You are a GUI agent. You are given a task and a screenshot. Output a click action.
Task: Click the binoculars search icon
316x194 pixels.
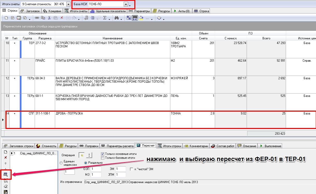click(x=116, y=18)
